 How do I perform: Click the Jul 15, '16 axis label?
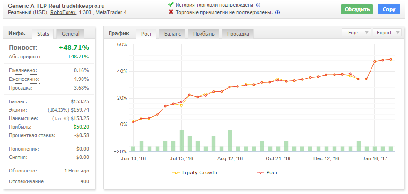point(181,158)
